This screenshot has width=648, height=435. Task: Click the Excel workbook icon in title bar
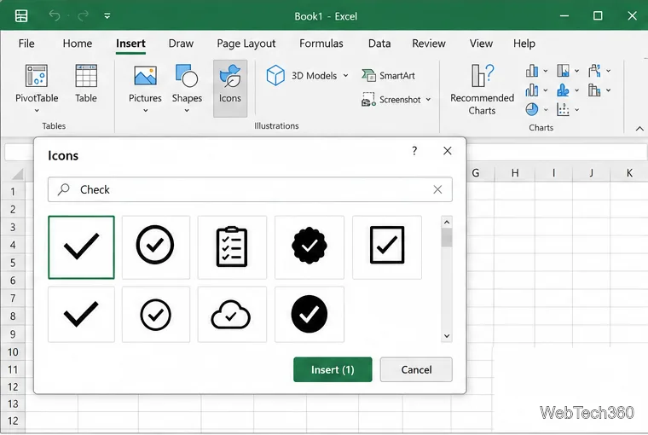tap(21, 15)
